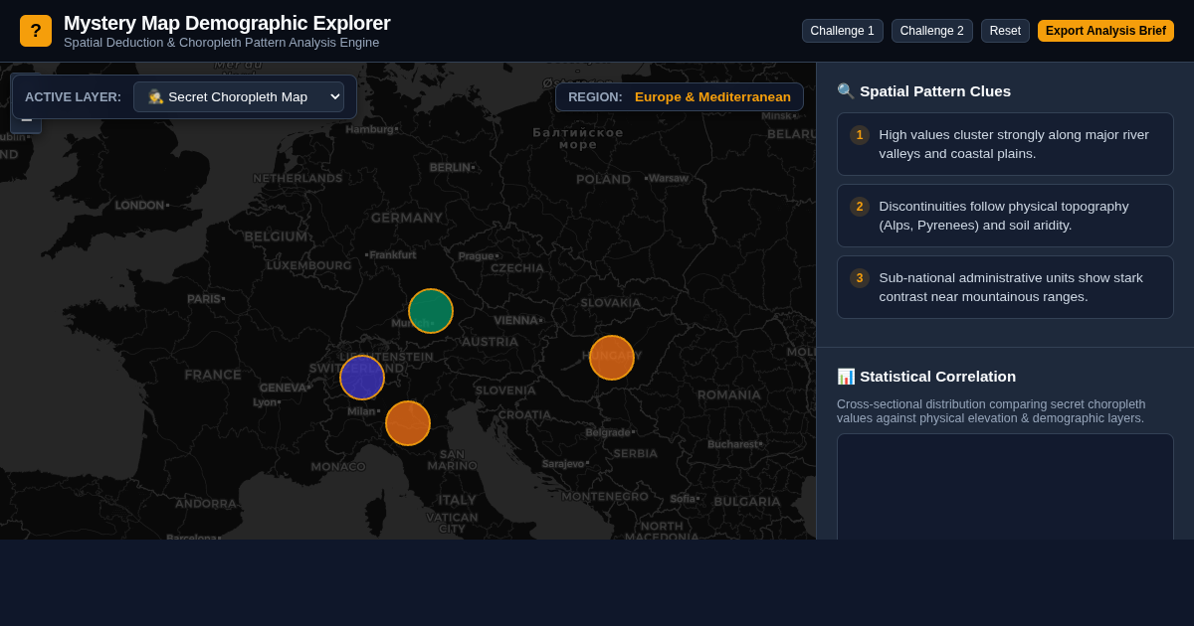
Task: Click the orange question mark logo icon
Action: point(36,31)
